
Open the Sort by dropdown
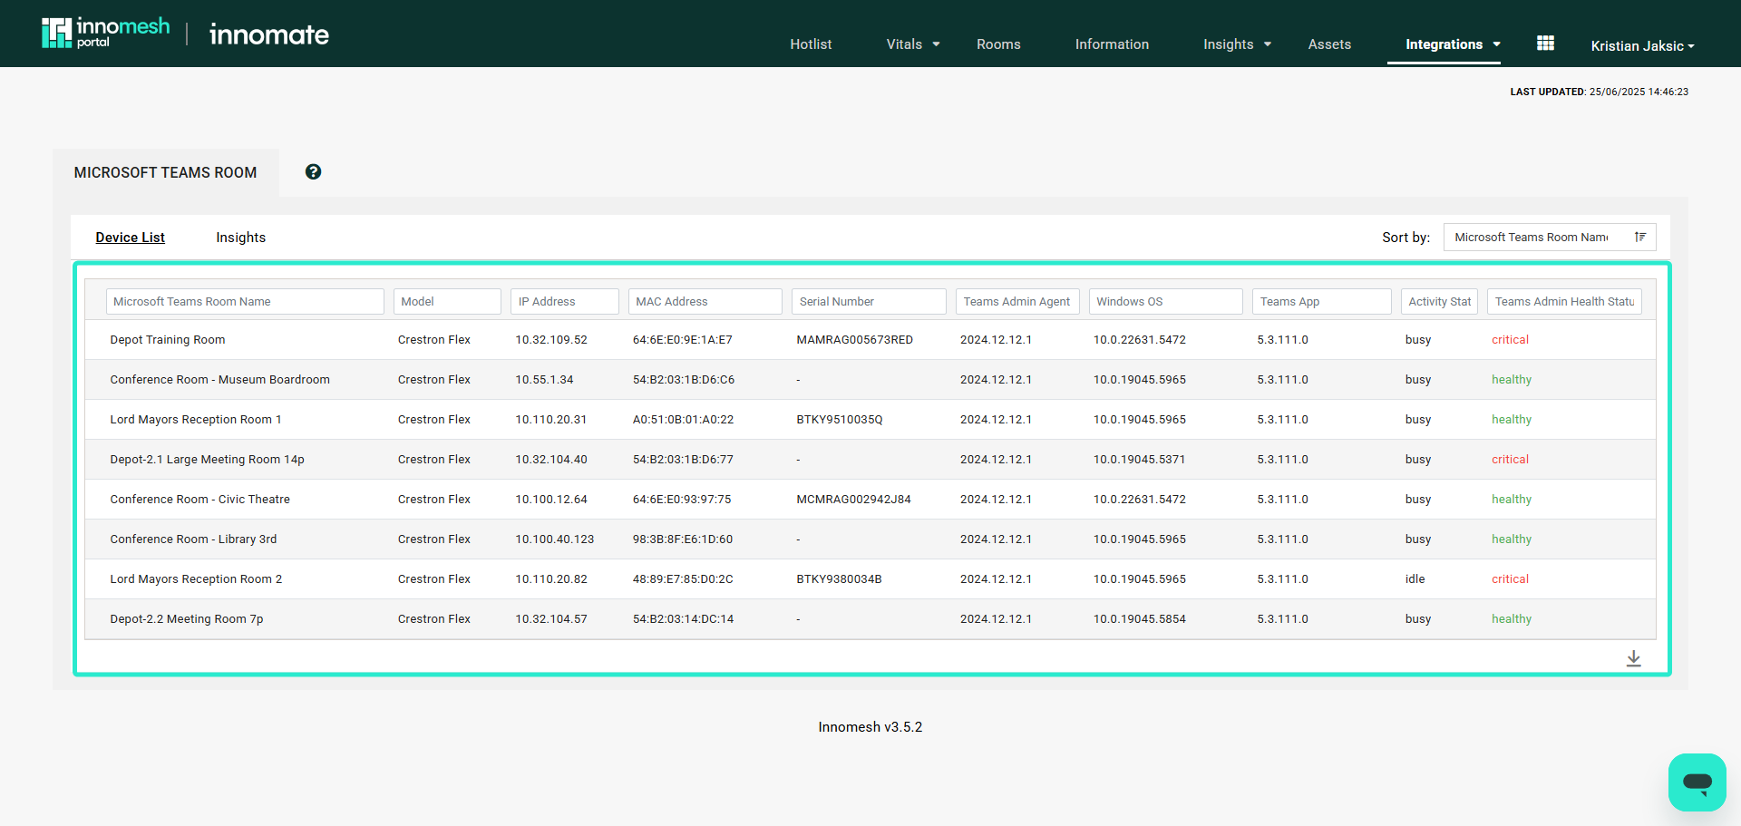1550,238
